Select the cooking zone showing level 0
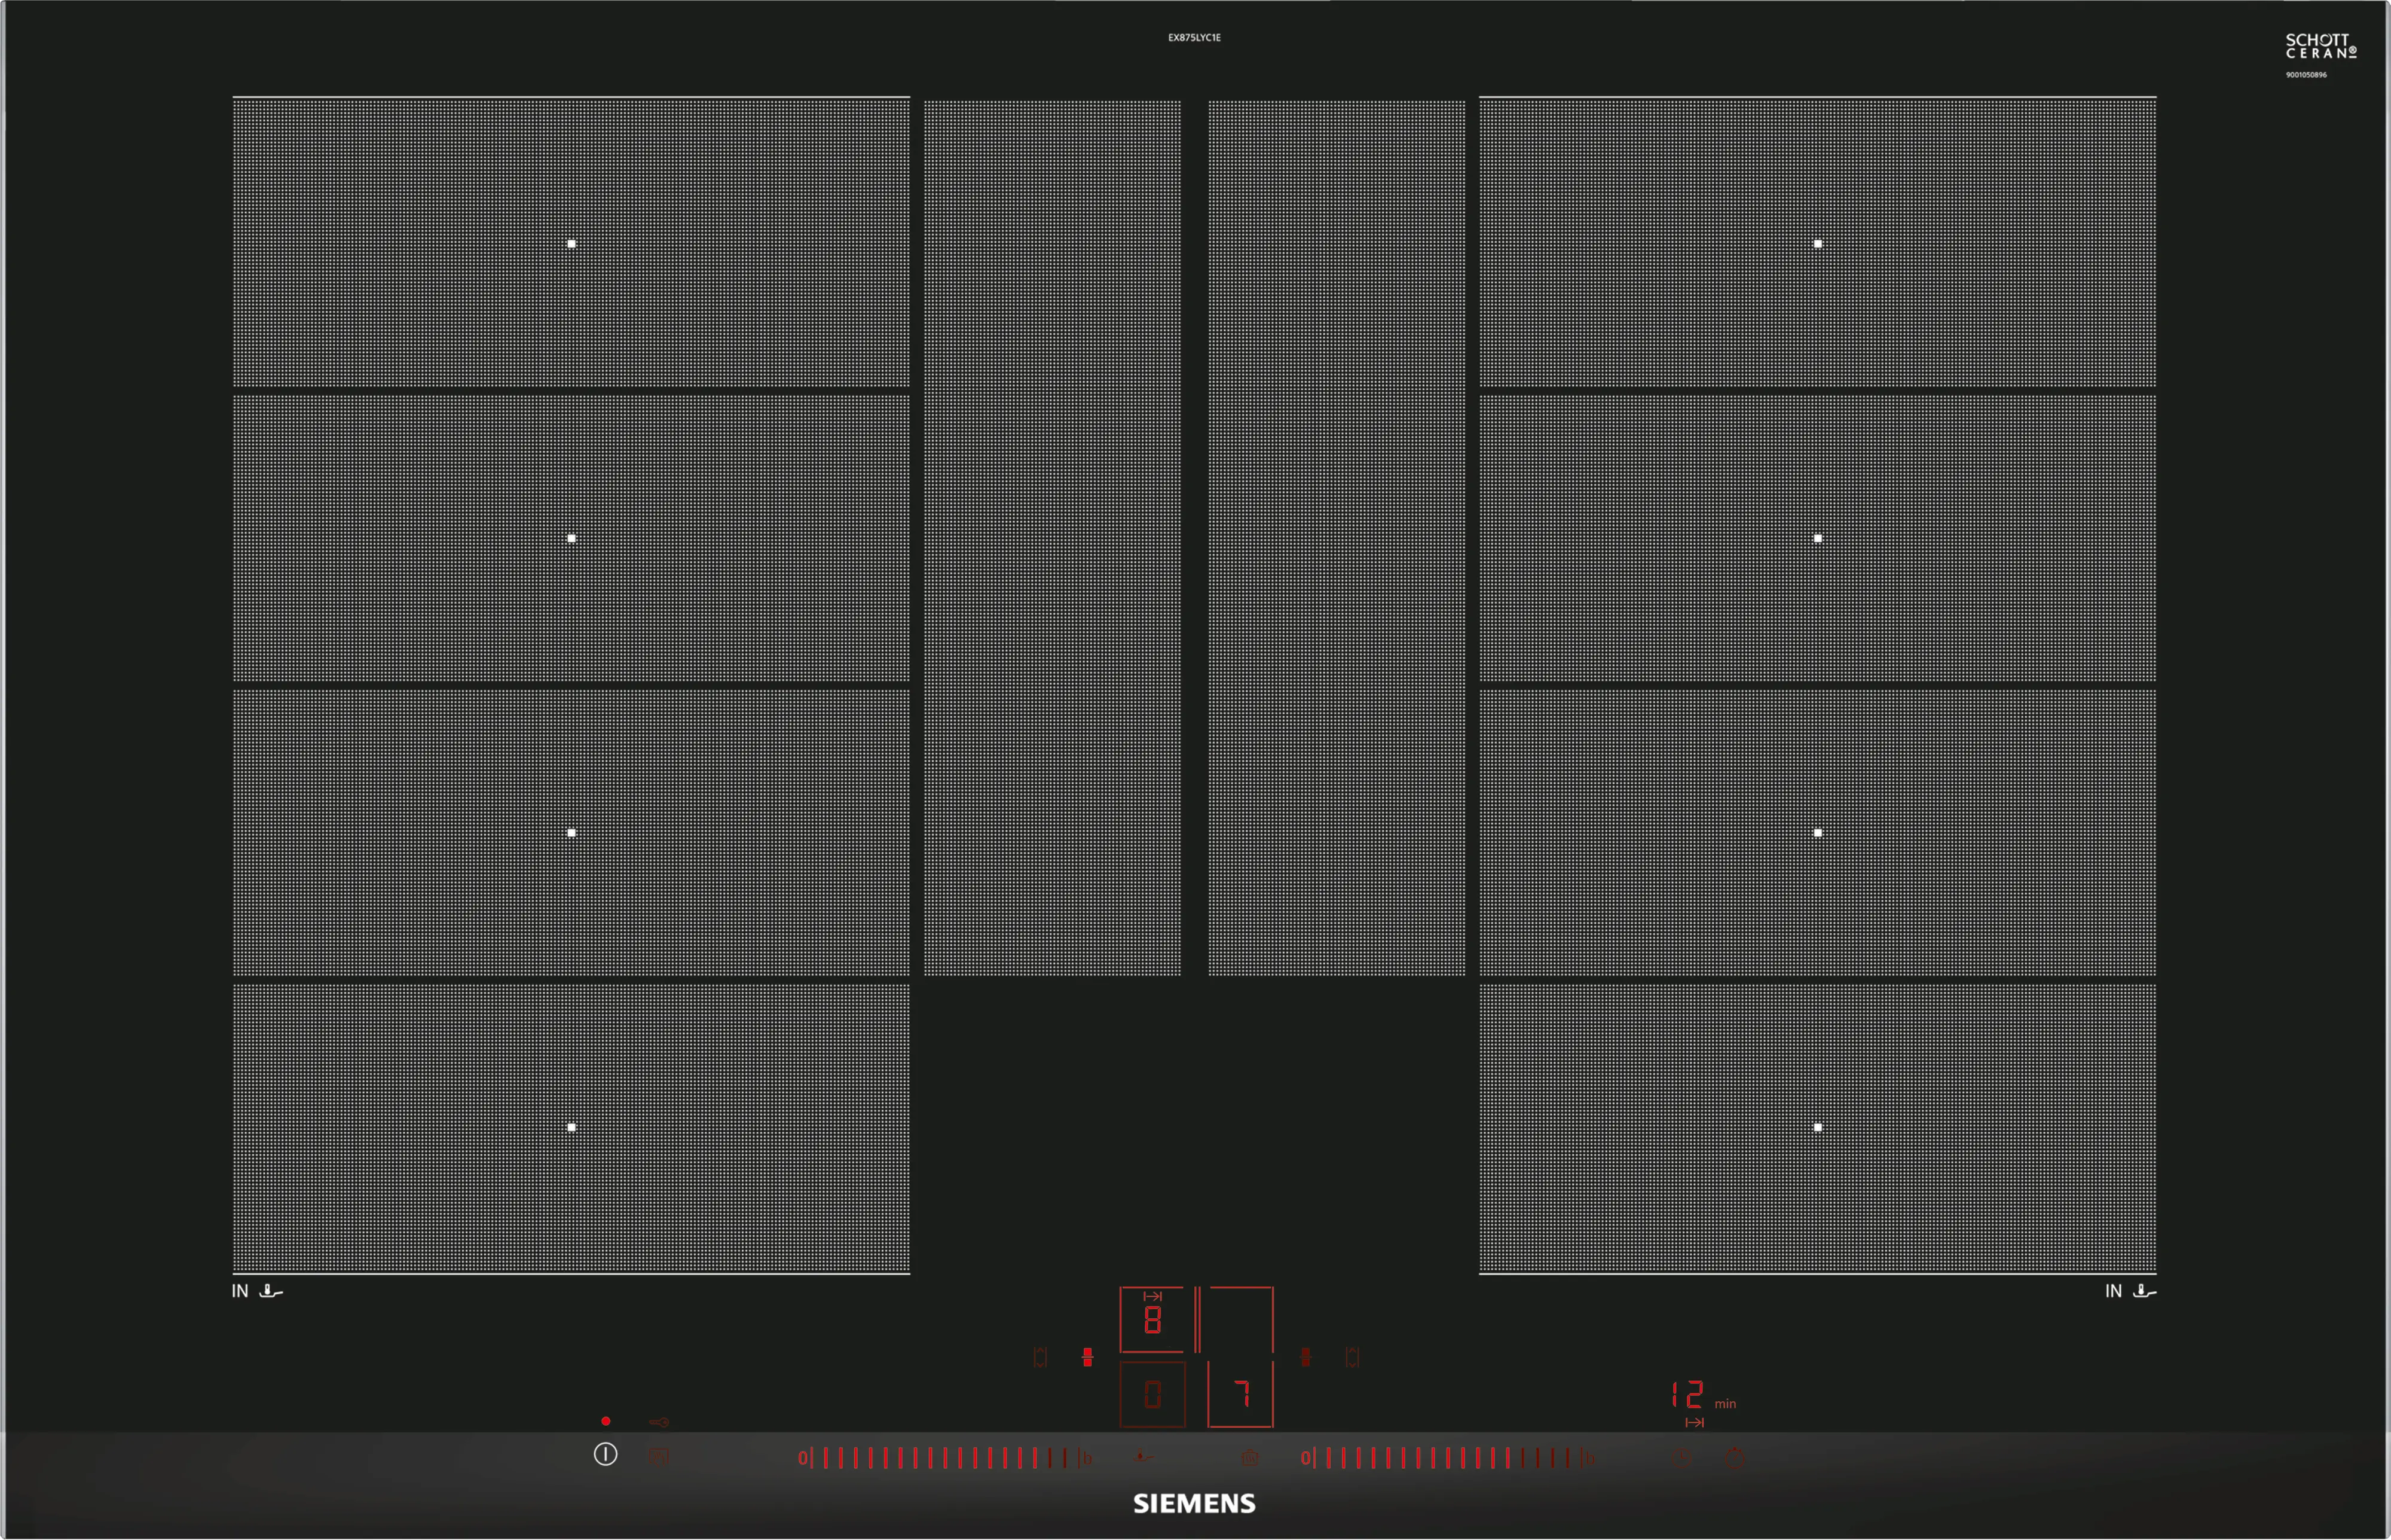The height and width of the screenshot is (1540, 2391). pyautogui.click(x=1152, y=1394)
